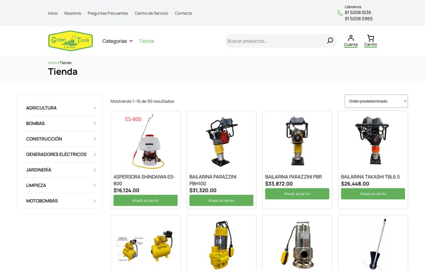Click the Buscar productos search field
Image resolution: width=425 pixels, height=270 pixels.
click(x=270, y=41)
